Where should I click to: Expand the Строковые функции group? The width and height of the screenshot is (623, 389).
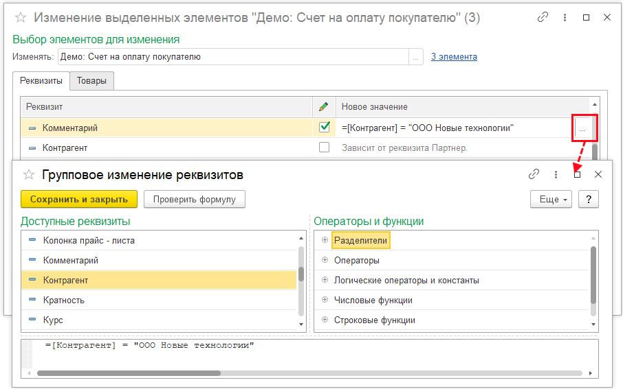pos(325,319)
